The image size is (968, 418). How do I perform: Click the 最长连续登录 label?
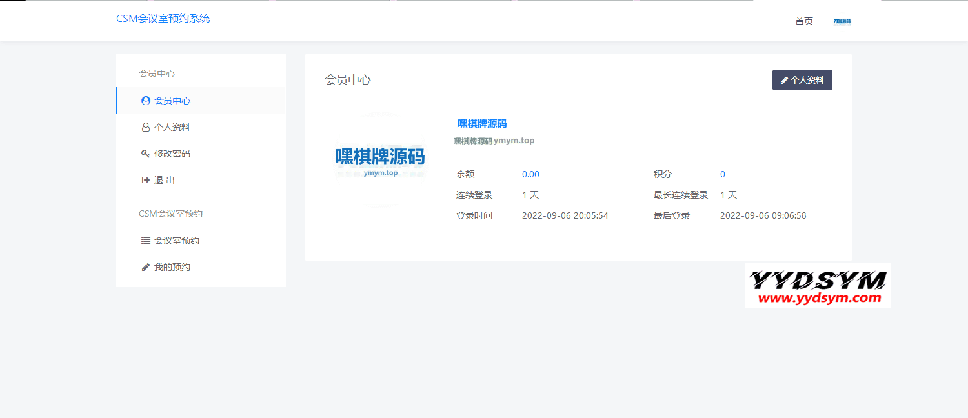[681, 195]
